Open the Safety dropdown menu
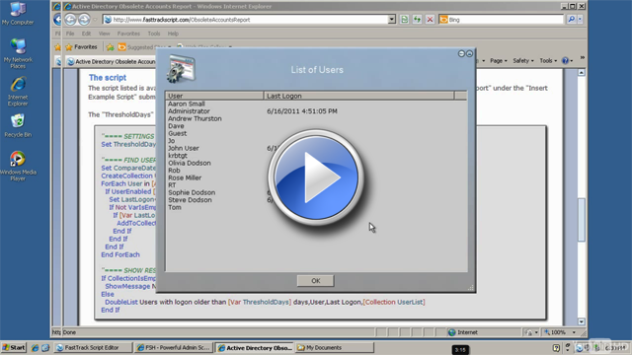 tap(522, 61)
